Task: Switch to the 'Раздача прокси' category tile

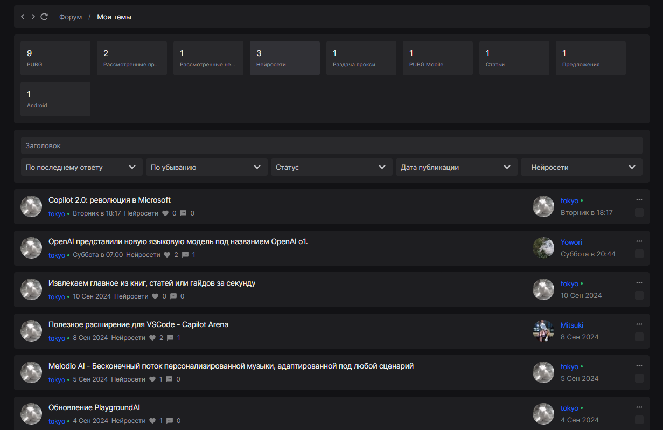Action: [361, 58]
